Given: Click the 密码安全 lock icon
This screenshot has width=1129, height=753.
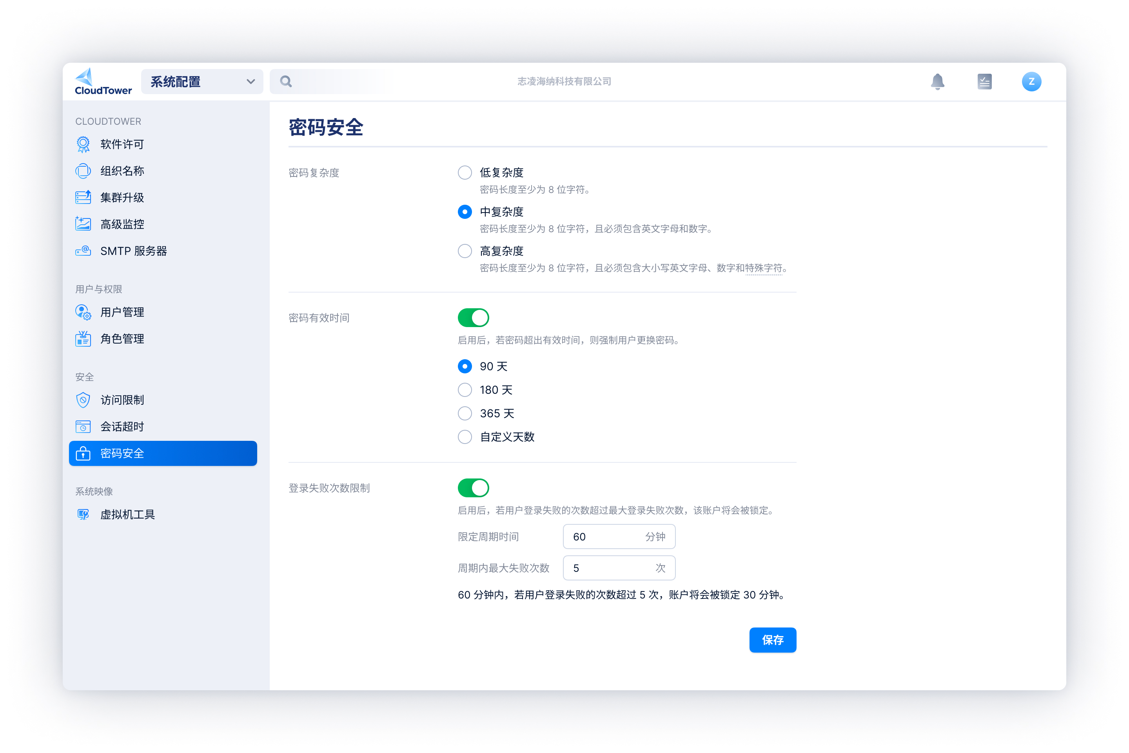Looking at the screenshot, I should pyautogui.click(x=83, y=453).
